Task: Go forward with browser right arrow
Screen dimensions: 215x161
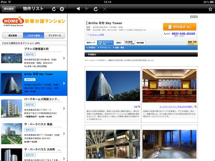Action: [x=87, y=9]
